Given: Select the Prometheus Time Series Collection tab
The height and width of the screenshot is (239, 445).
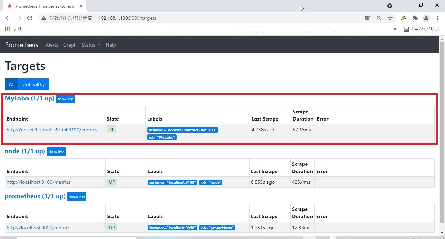Looking at the screenshot, I should point(44,6).
